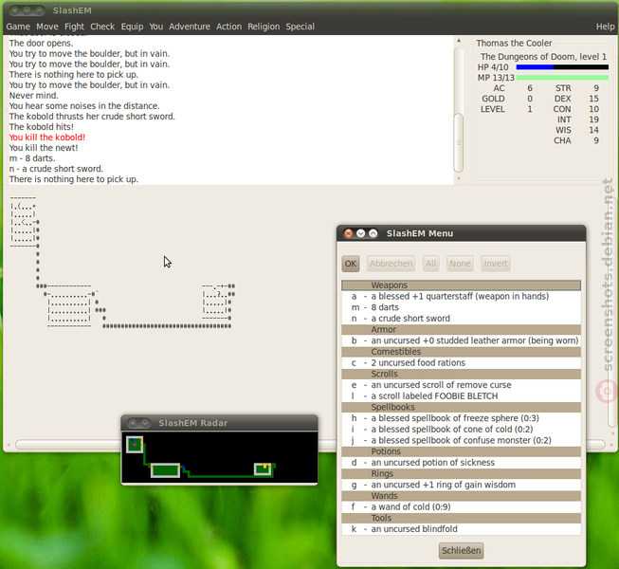The width and height of the screenshot is (619, 569).
Task: Select the 8 darts item
Action: pos(461,307)
